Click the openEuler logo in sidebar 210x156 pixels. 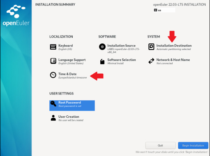[16, 15]
